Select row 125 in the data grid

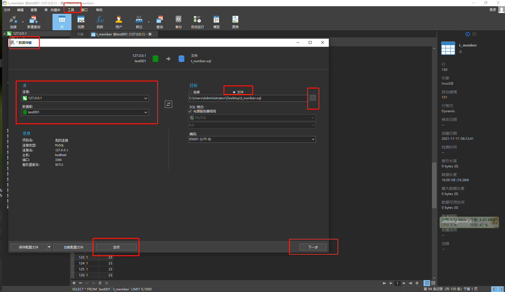click(x=92, y=269)
